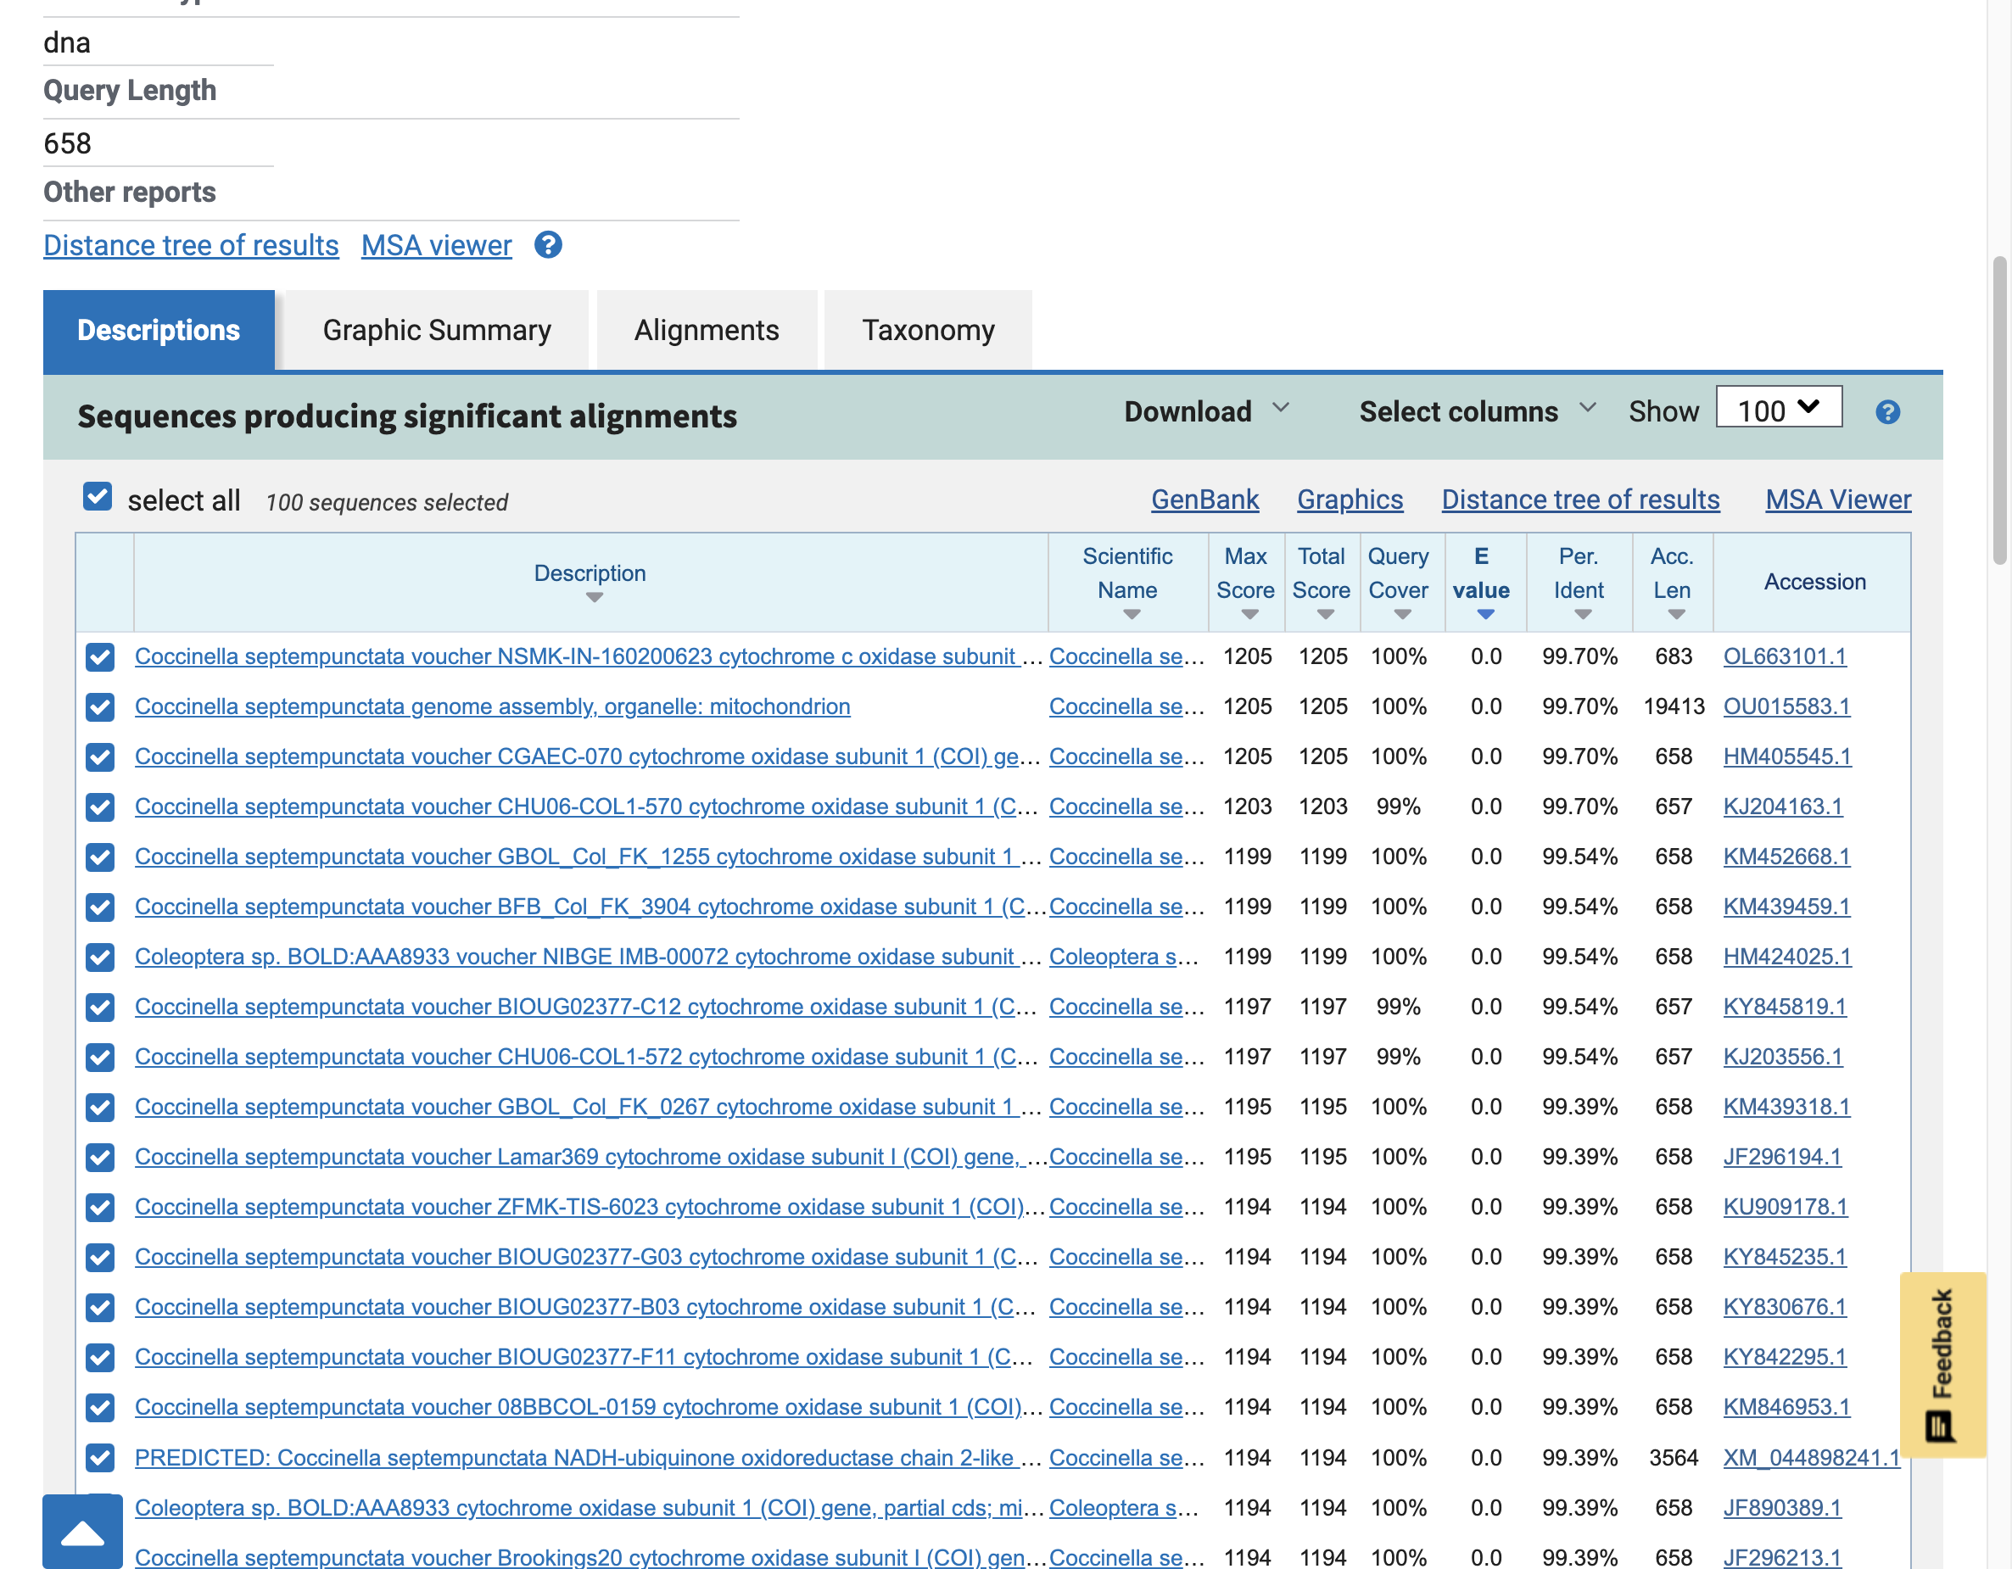Viewport: 2012px width, 1569px height.
Task: Open the Feedback side tab
Action: coord(1942,1364)
